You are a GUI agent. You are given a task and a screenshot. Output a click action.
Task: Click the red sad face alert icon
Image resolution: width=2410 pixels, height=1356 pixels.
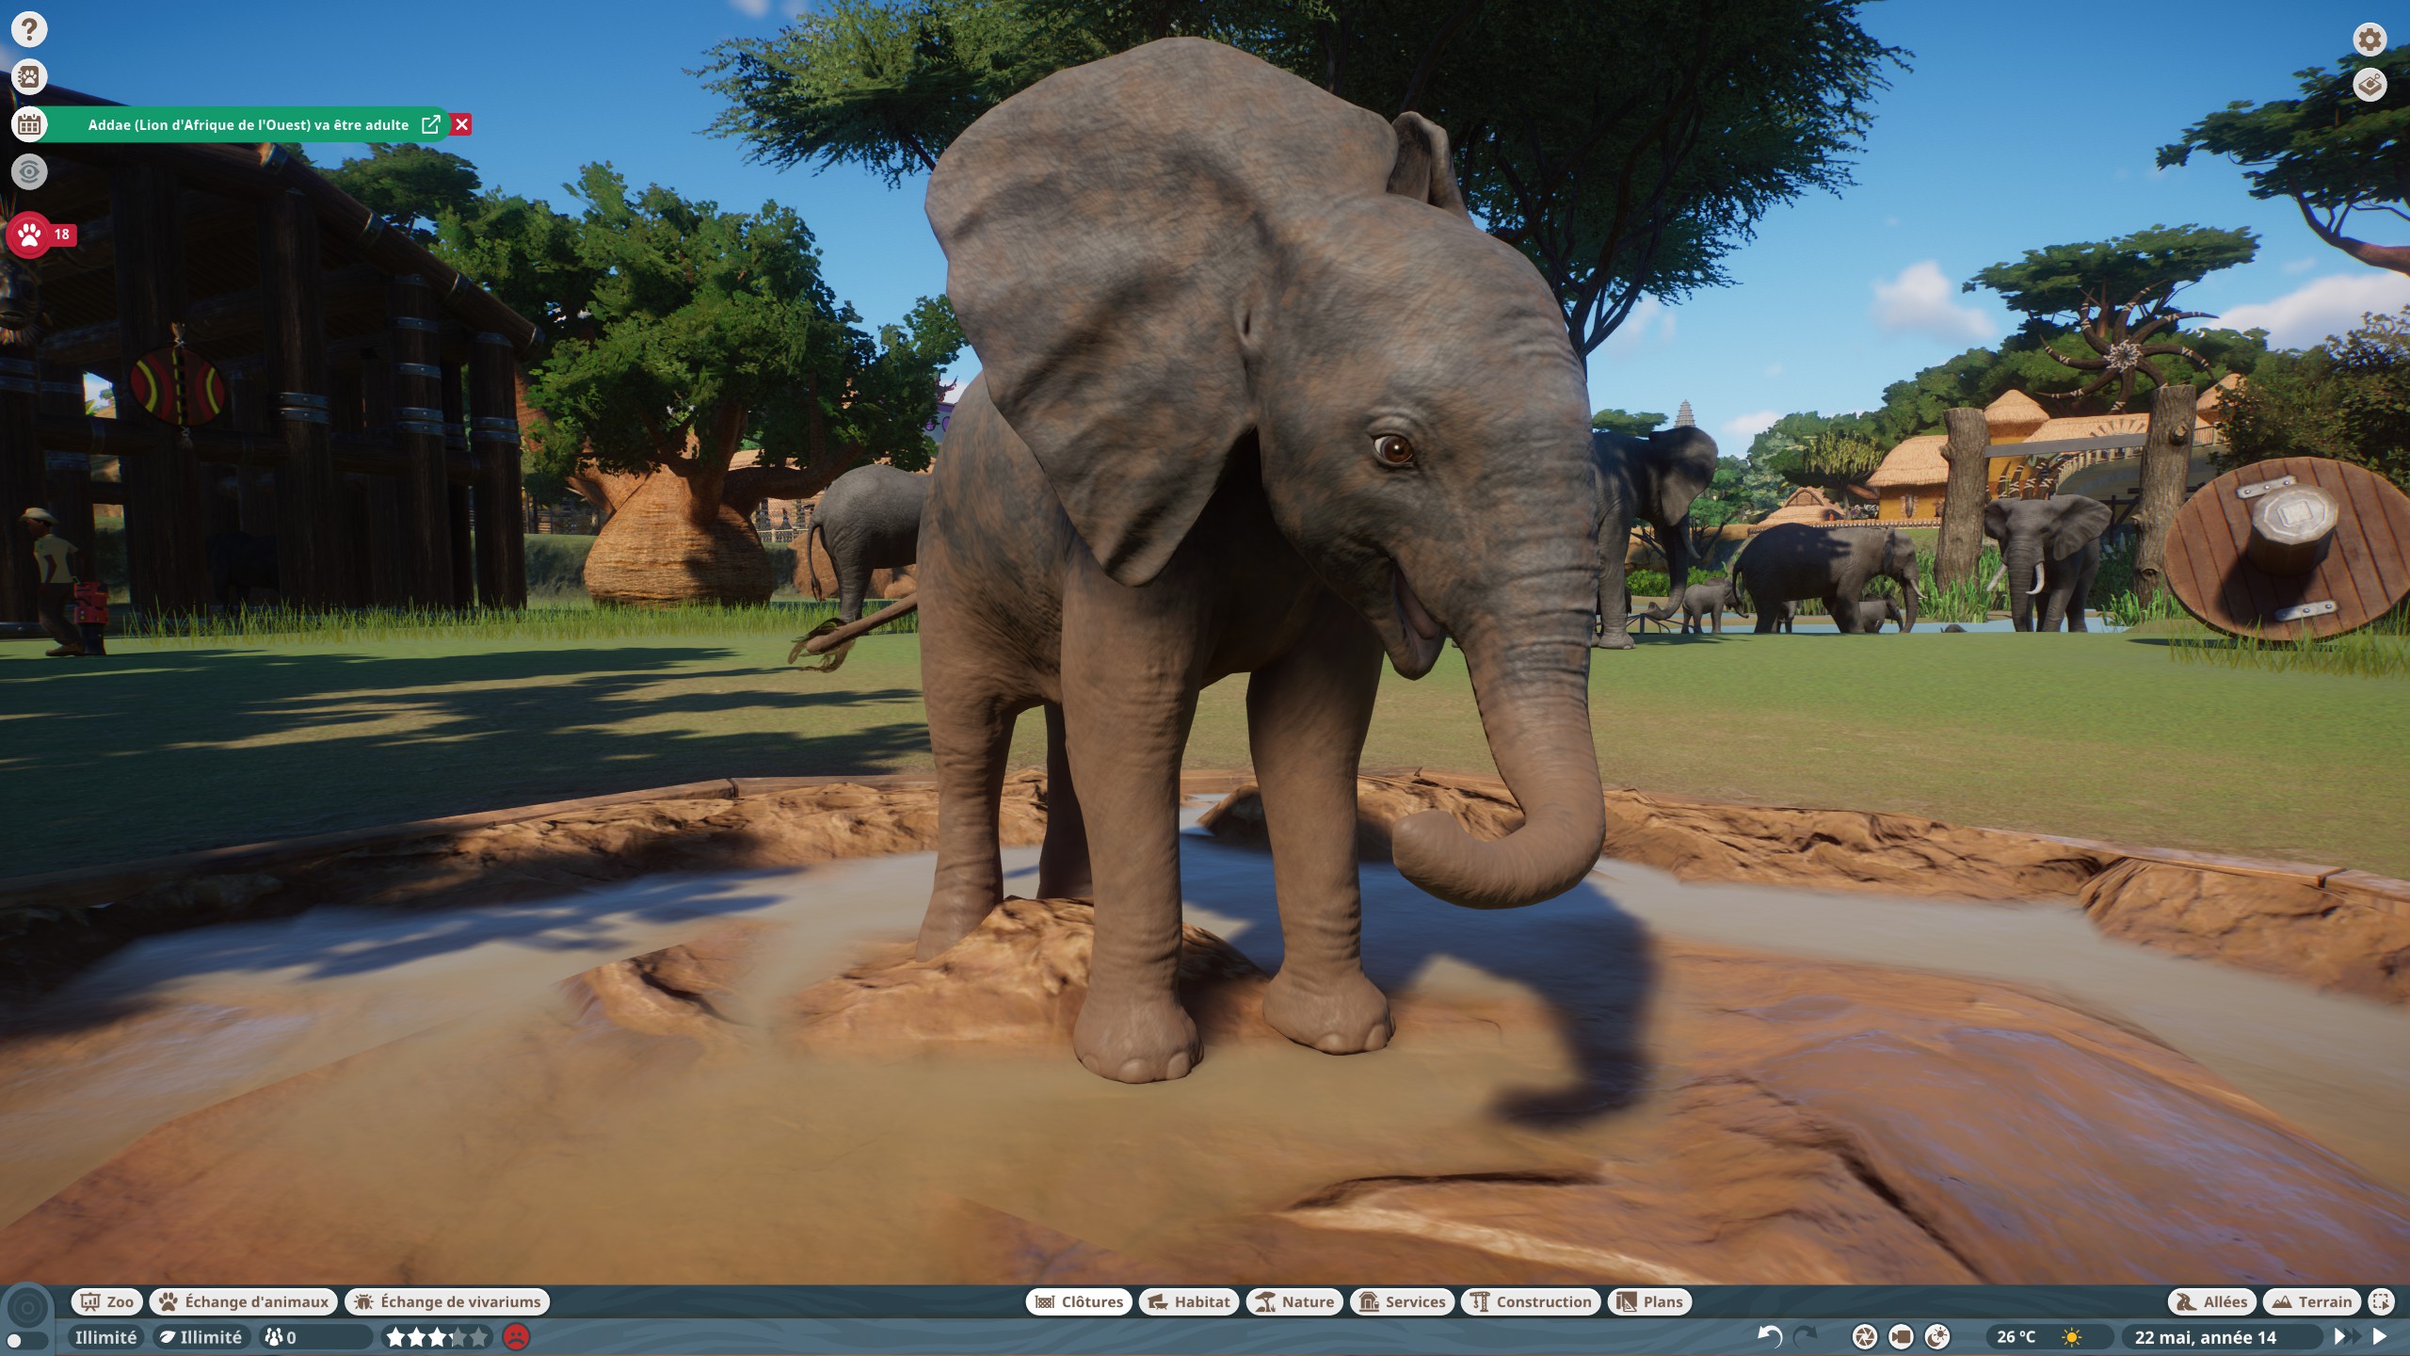point(517,1337)
